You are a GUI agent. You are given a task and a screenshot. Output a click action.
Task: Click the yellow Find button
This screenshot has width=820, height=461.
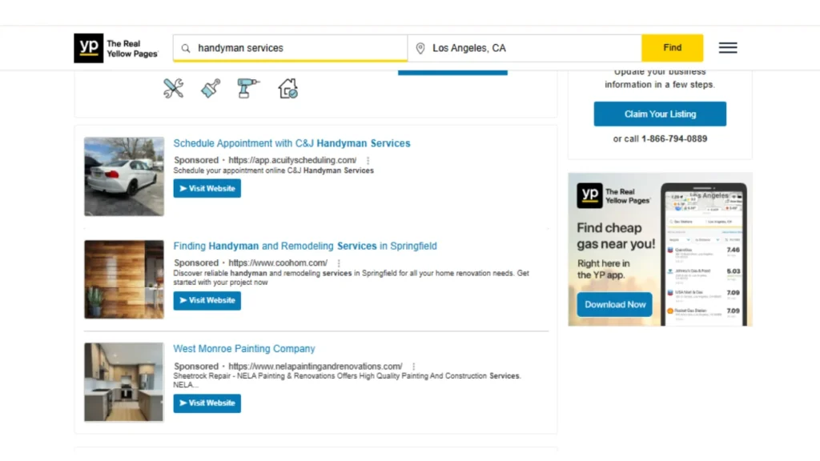[x=672, y=47]
